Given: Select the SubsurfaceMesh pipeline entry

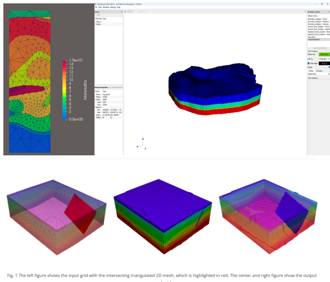Looking at the screenshot, I should click(x=319, y=39).
